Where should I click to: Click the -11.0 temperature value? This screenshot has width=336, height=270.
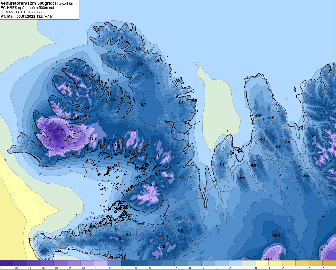click(x=164, y=236)
